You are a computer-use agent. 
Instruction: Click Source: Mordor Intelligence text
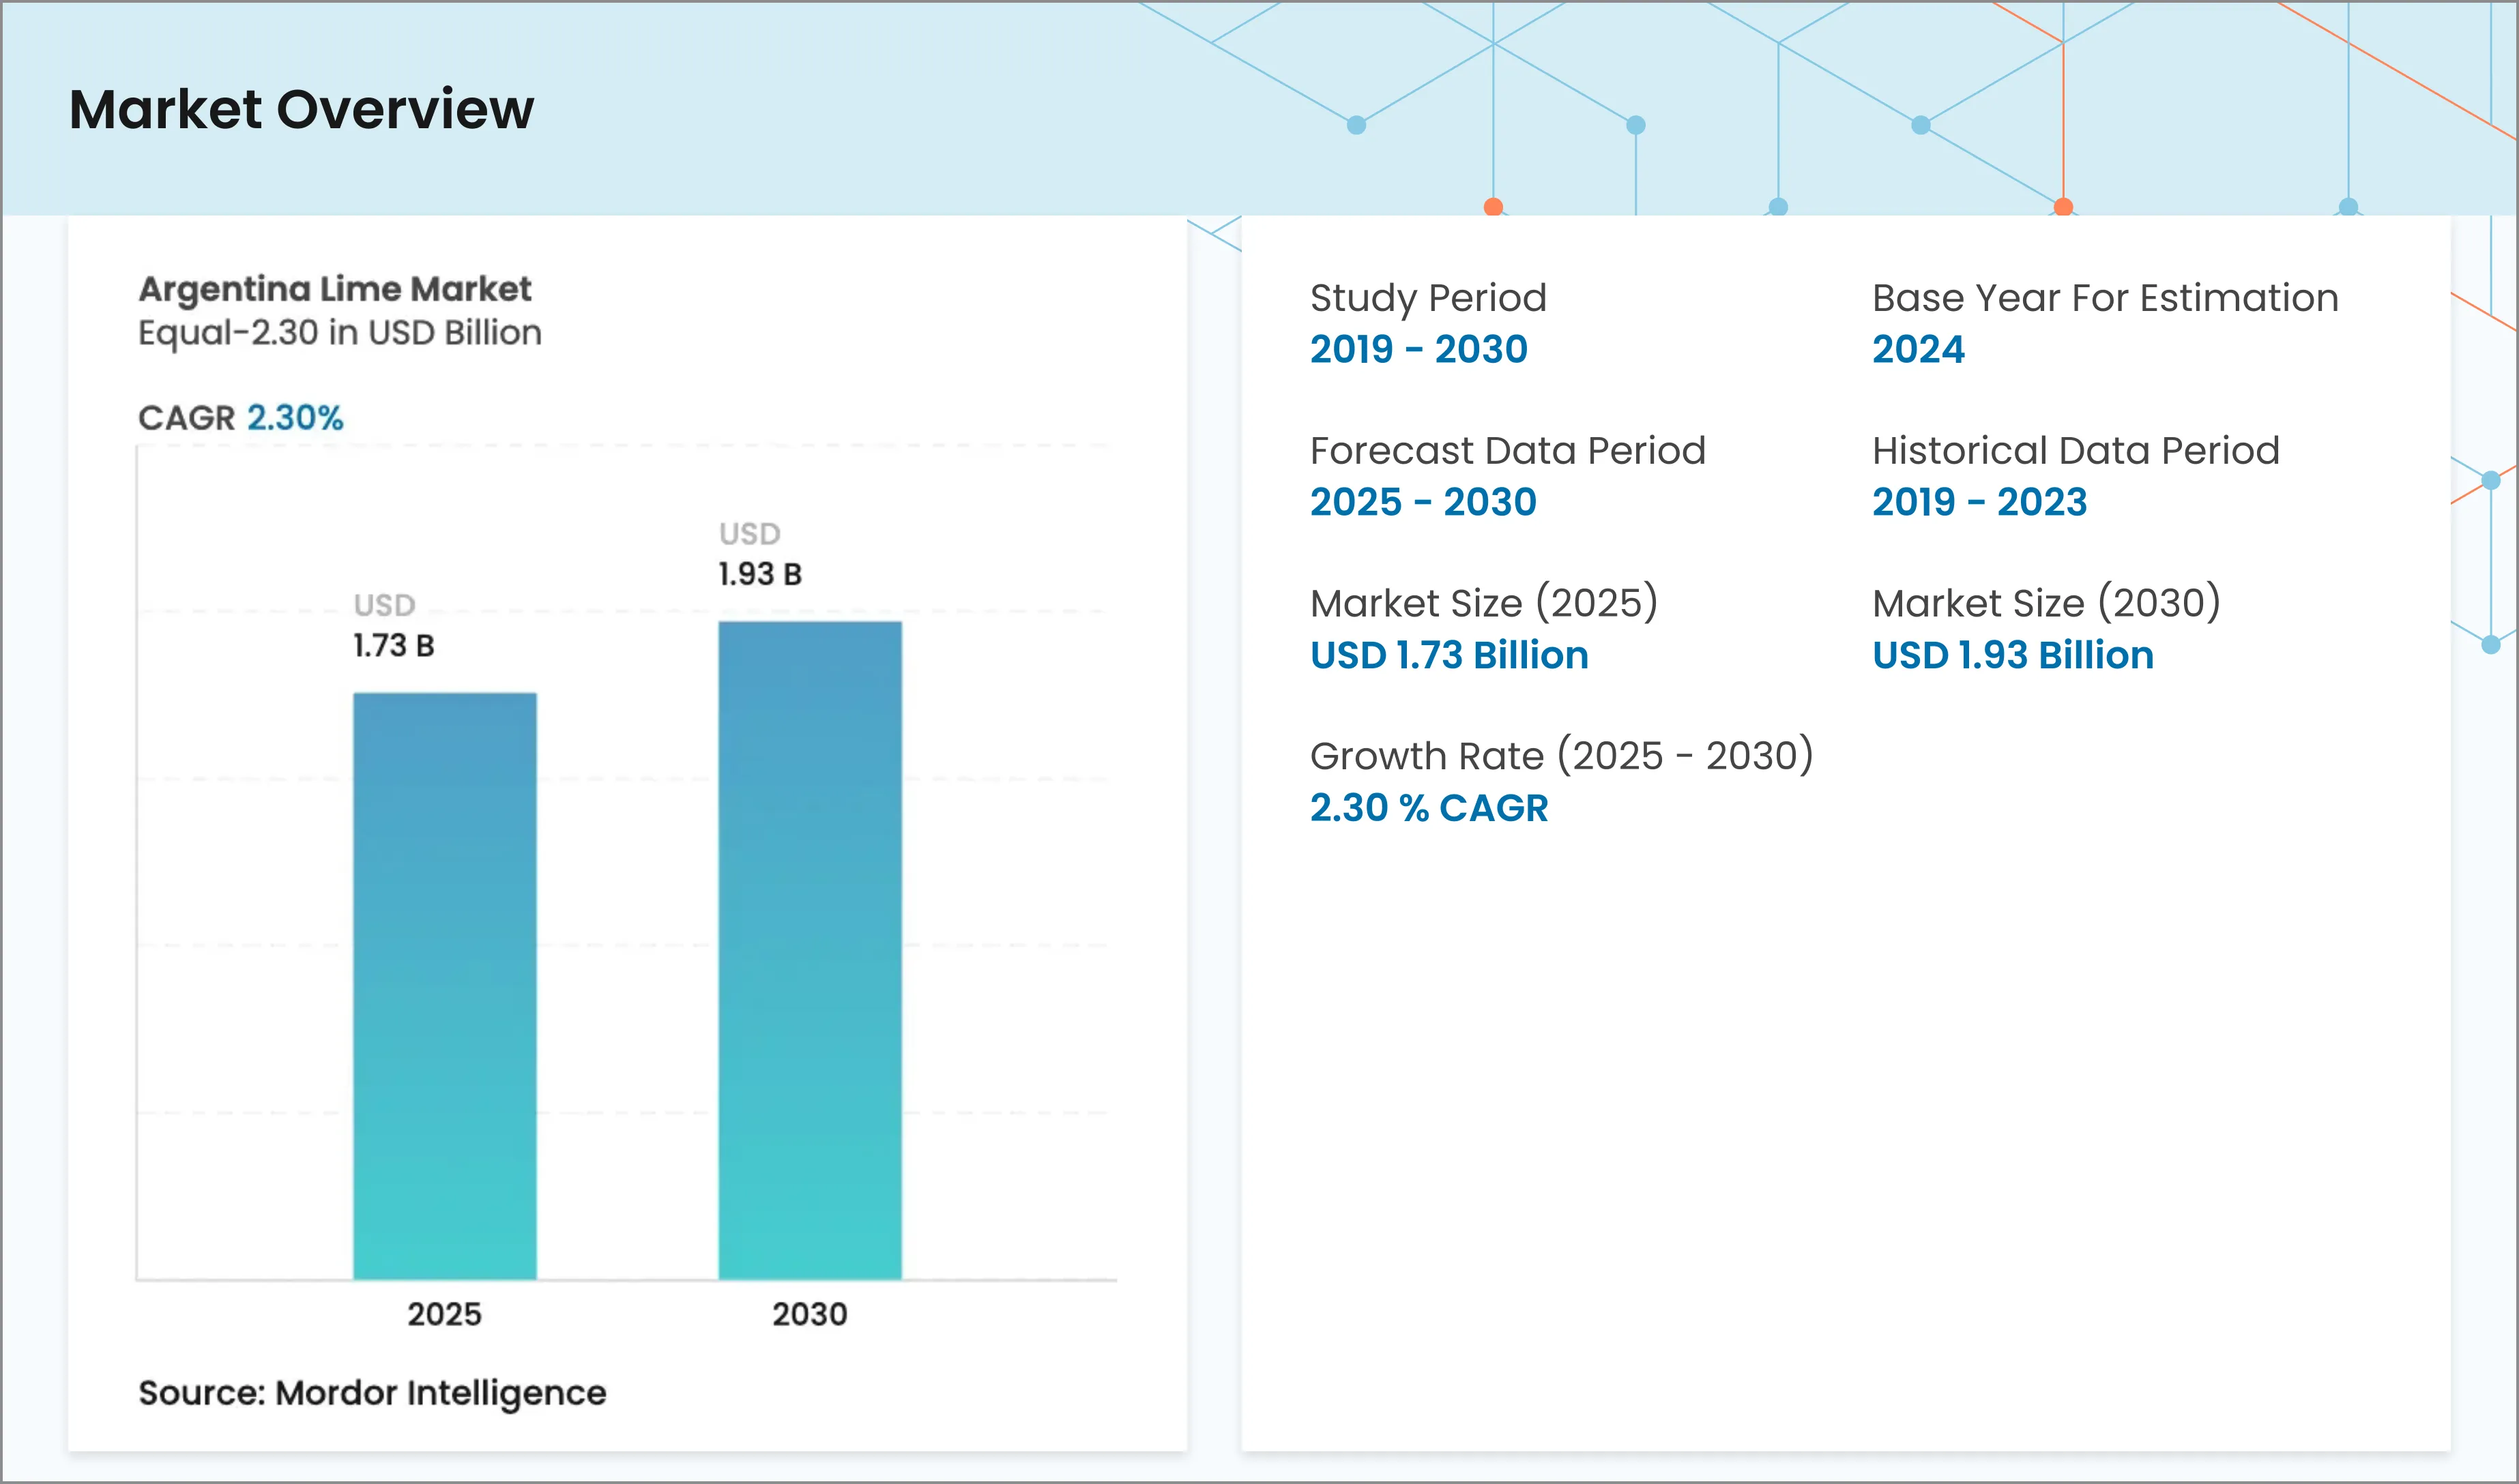click(x=372, y=1392)
